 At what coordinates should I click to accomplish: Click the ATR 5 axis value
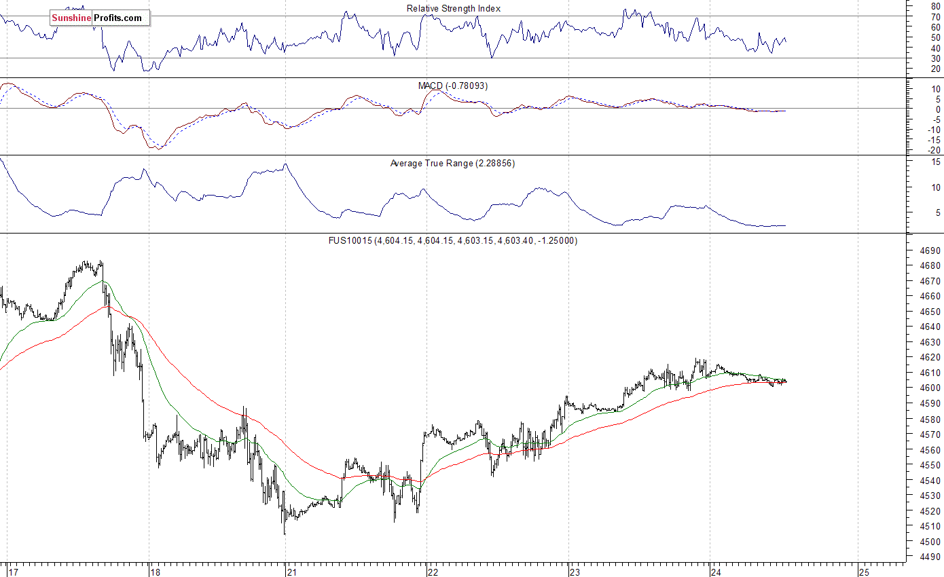pos(937,212)
